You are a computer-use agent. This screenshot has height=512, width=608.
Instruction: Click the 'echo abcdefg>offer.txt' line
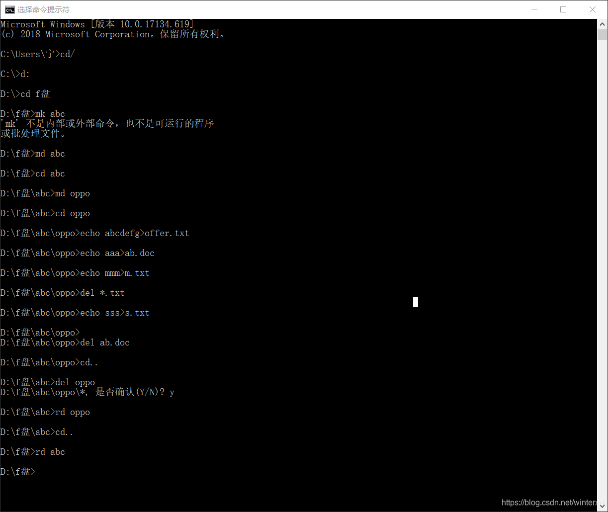pos(95,233)
